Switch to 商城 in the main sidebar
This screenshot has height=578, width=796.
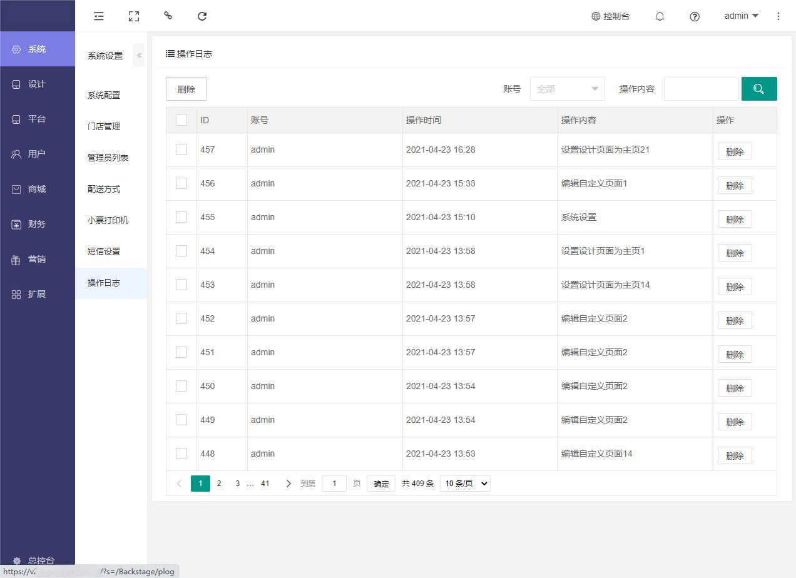tap(37, 189)
